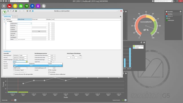Open the grey Global settings module
Viewport: 183px width, 103px height.
[44, 6]
